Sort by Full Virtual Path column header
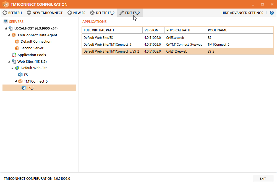 coord(112,30)
